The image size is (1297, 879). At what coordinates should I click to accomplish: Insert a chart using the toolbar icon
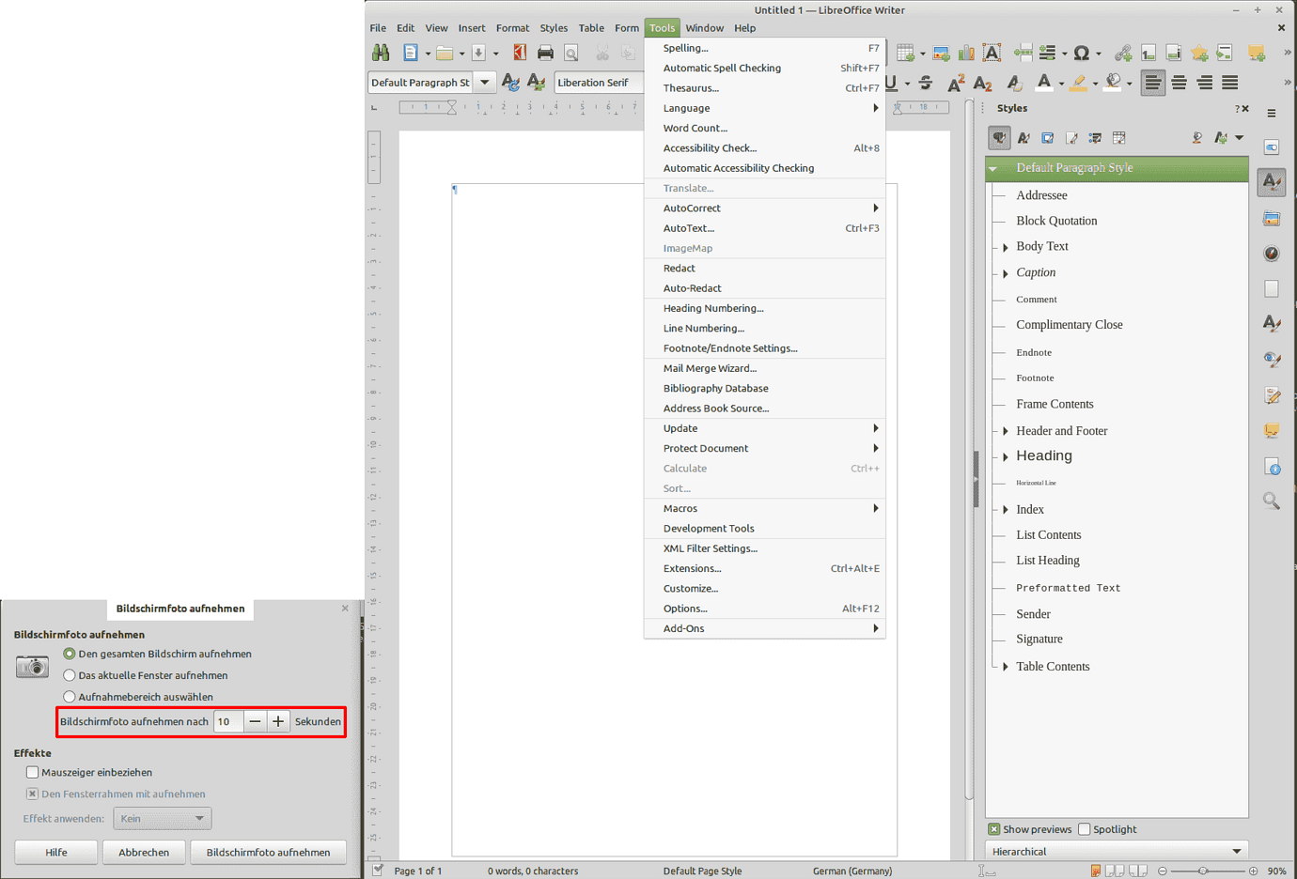point(966,54)
